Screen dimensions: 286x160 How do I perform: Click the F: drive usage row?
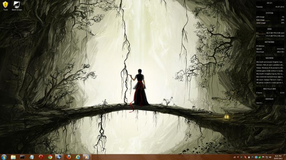coord(270,36)
